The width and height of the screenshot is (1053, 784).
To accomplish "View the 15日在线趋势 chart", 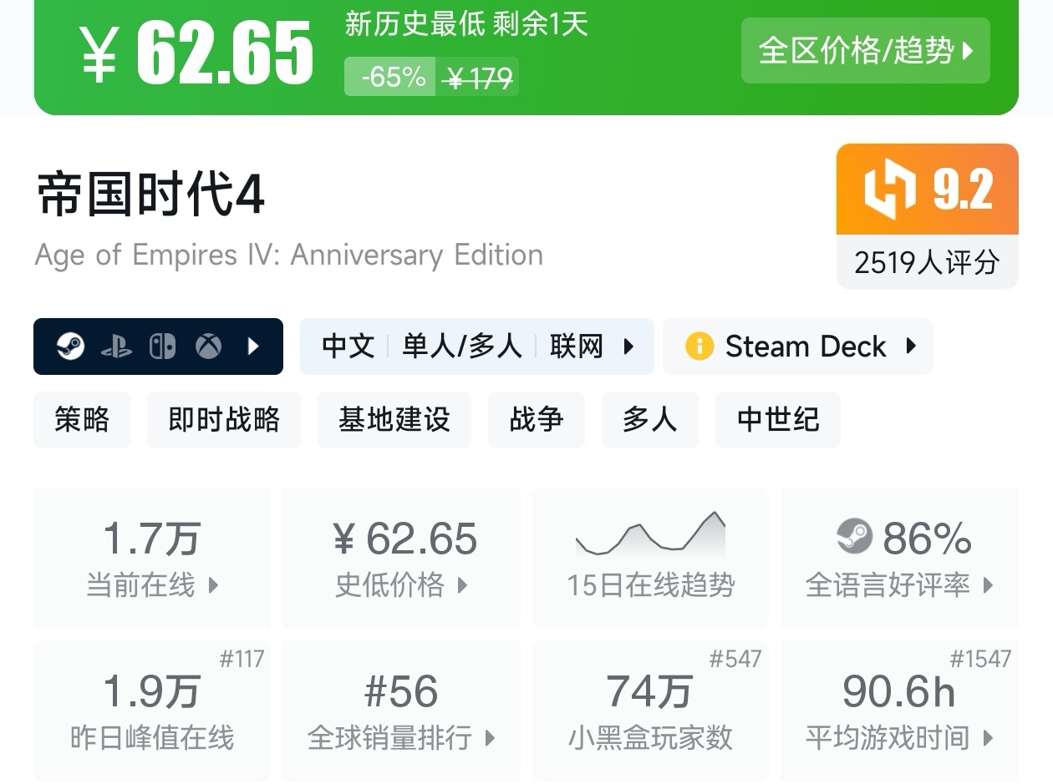I will pos(650,558).
